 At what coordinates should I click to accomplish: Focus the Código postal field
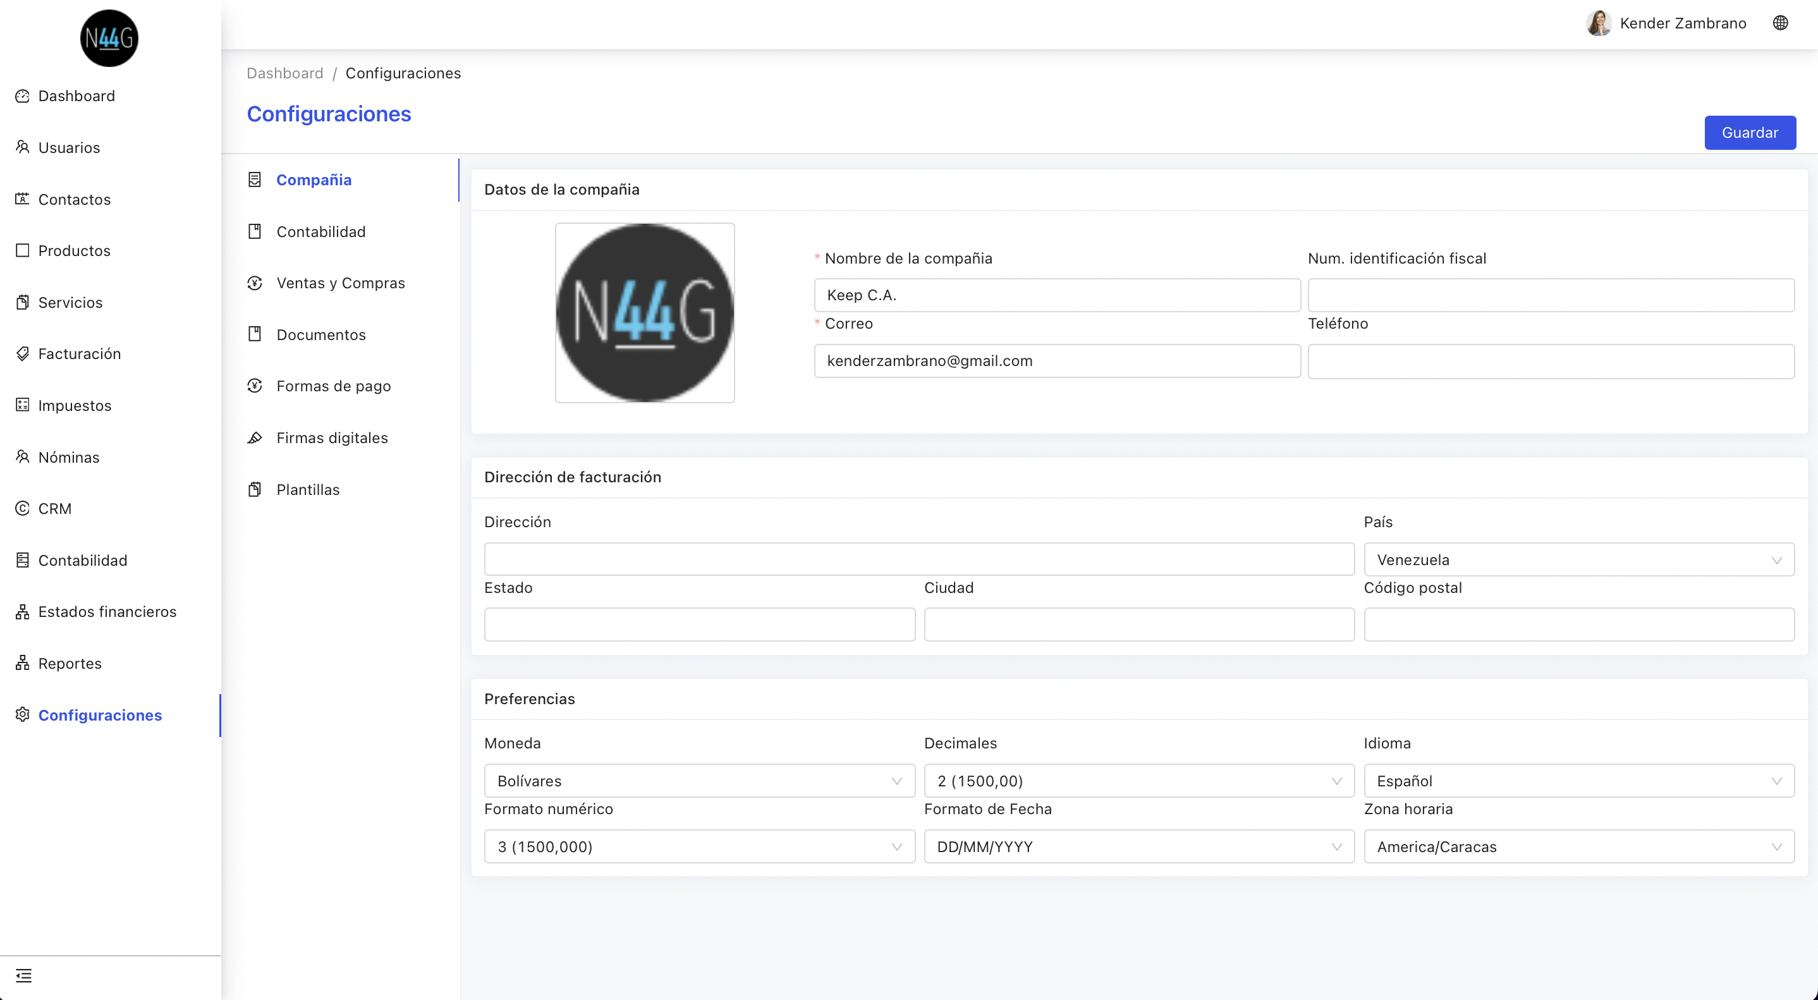coord(1579,625)
